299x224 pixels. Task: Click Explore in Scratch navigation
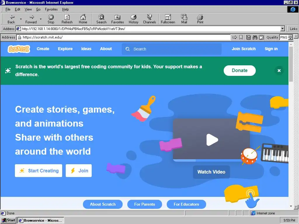click(65, 49)
